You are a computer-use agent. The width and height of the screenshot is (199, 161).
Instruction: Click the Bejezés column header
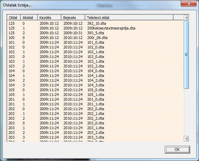pyautogui.click(x=73, y=18)
